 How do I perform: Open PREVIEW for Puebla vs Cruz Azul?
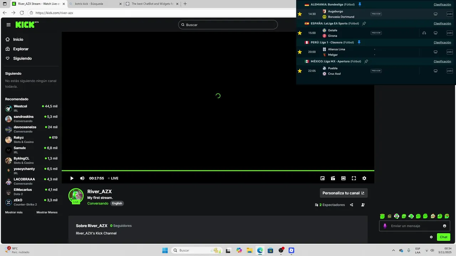(376, 71)
